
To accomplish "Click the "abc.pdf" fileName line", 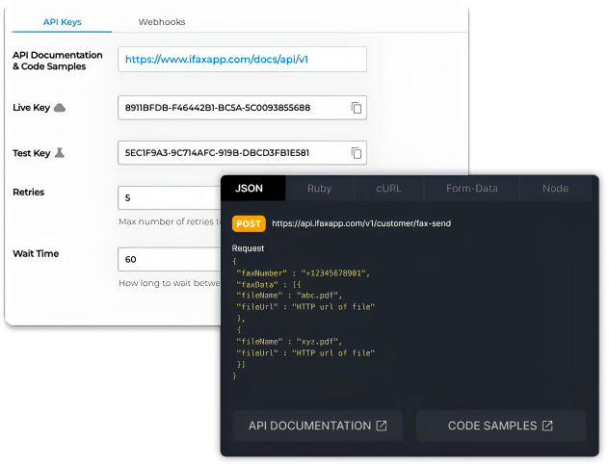I will [x=289, y=296].
